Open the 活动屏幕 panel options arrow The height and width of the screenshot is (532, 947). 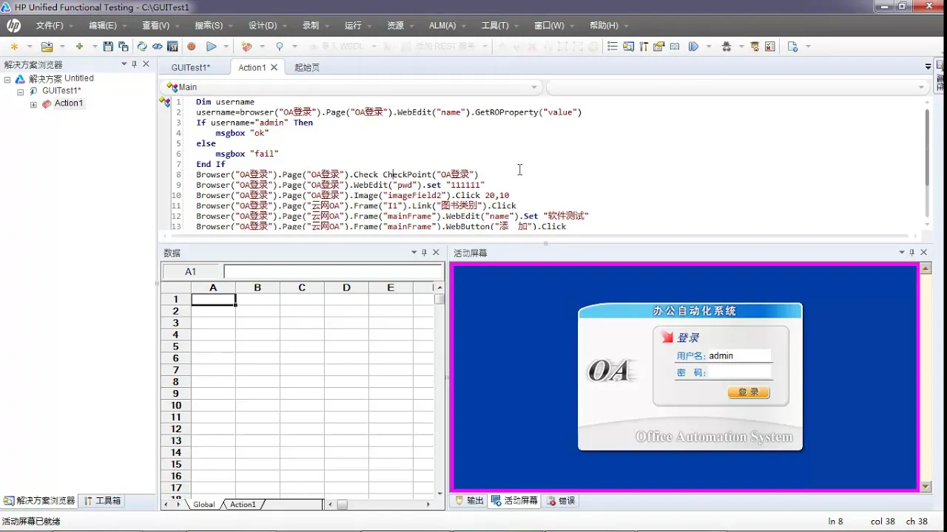click(902, 253)
